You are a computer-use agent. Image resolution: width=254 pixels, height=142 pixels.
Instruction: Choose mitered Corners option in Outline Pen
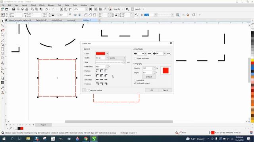coord(97,75)
